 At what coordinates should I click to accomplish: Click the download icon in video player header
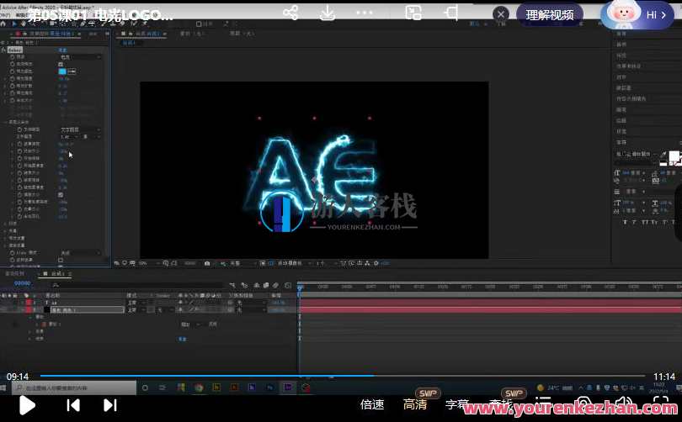pos(327,13)
